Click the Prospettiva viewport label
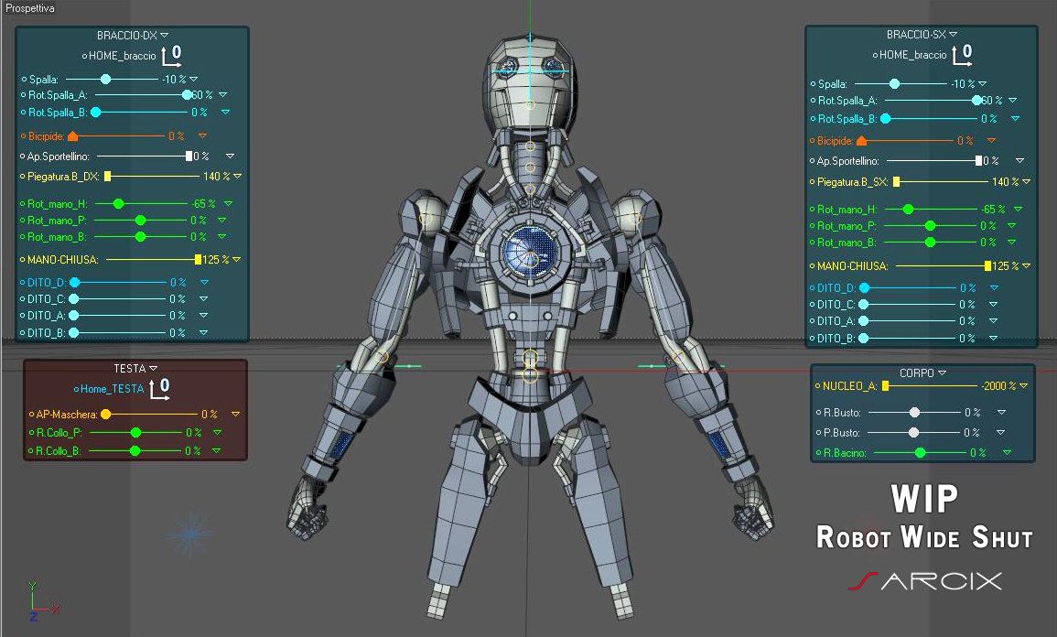The image size is (1057, 637). [x=29, y=8]
